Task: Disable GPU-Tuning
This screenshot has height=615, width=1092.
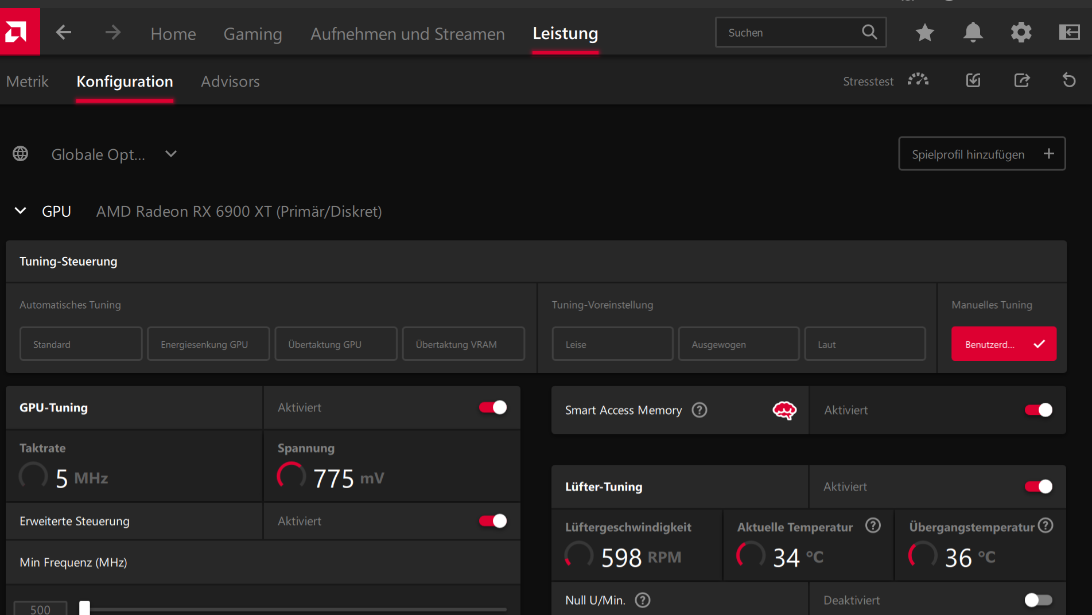Action: click(492, 407)
